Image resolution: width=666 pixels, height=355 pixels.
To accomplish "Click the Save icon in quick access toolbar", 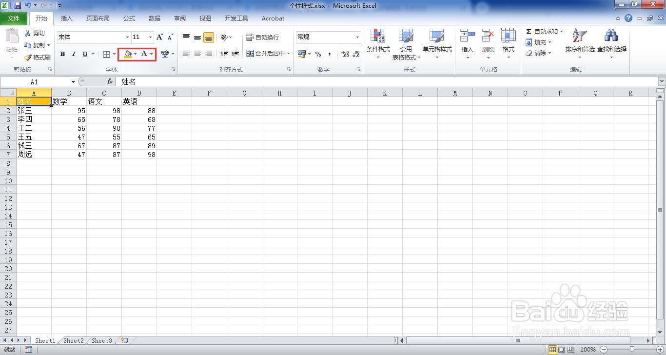I will (18, 5).
